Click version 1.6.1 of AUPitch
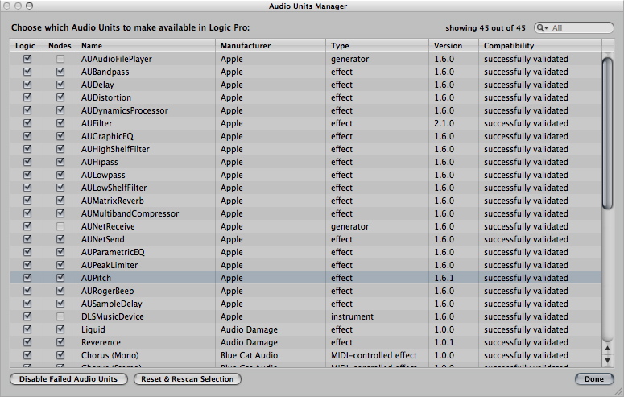Image resolution: width=624 pixels, height=397 pixels. [x=444, y=278]
